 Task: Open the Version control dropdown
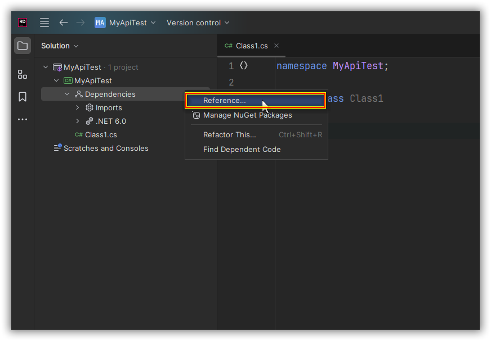point(198,23)
